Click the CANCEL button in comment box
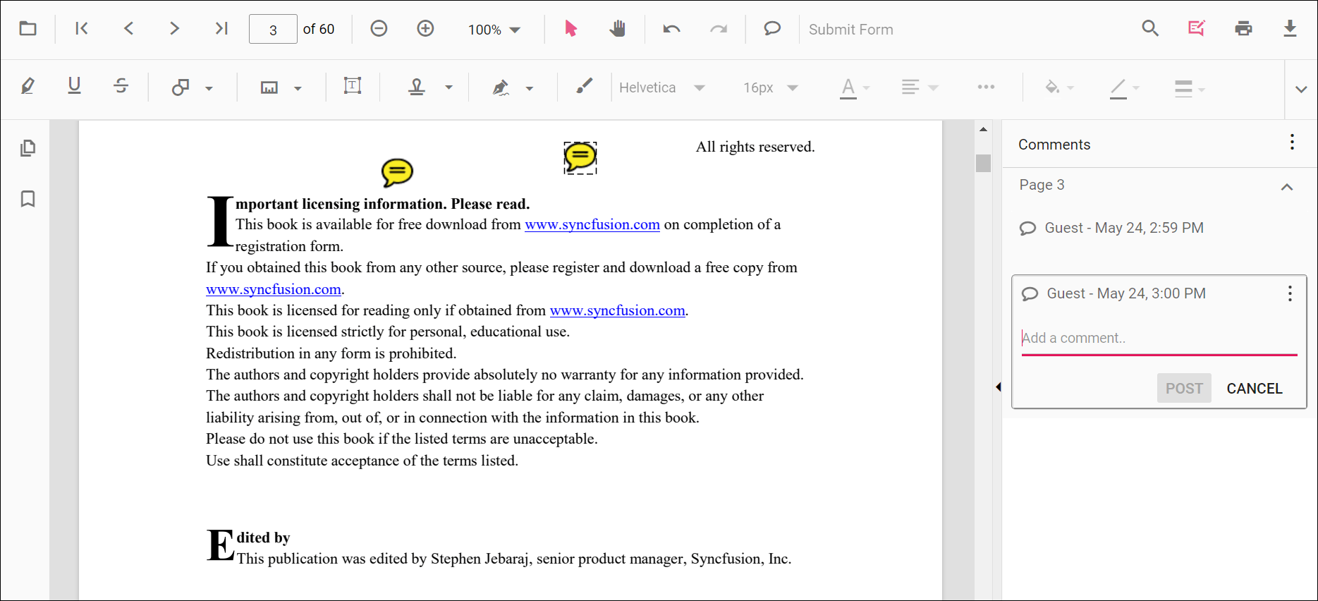Viewport: 1318px width, 601px height. coord(1254,389)
